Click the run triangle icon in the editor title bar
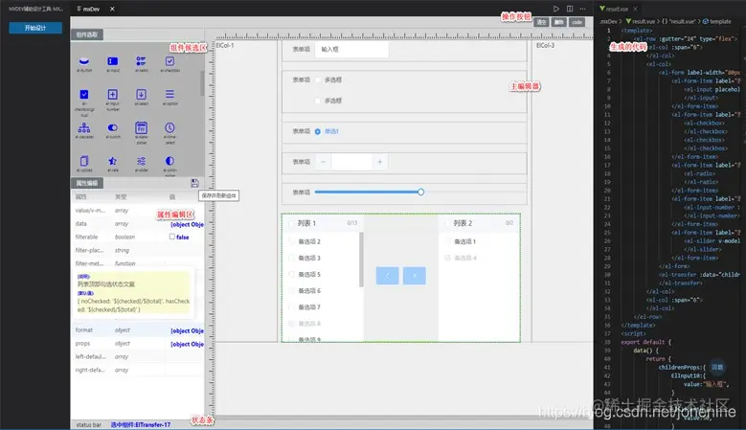Image resolution: width=746 pixels, height=430 pixels. 555,9
